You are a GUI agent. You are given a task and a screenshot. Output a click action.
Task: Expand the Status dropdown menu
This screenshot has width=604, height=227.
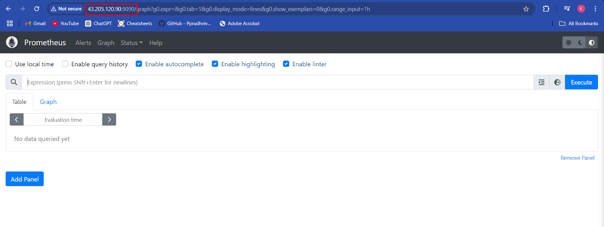click(132, 43)
